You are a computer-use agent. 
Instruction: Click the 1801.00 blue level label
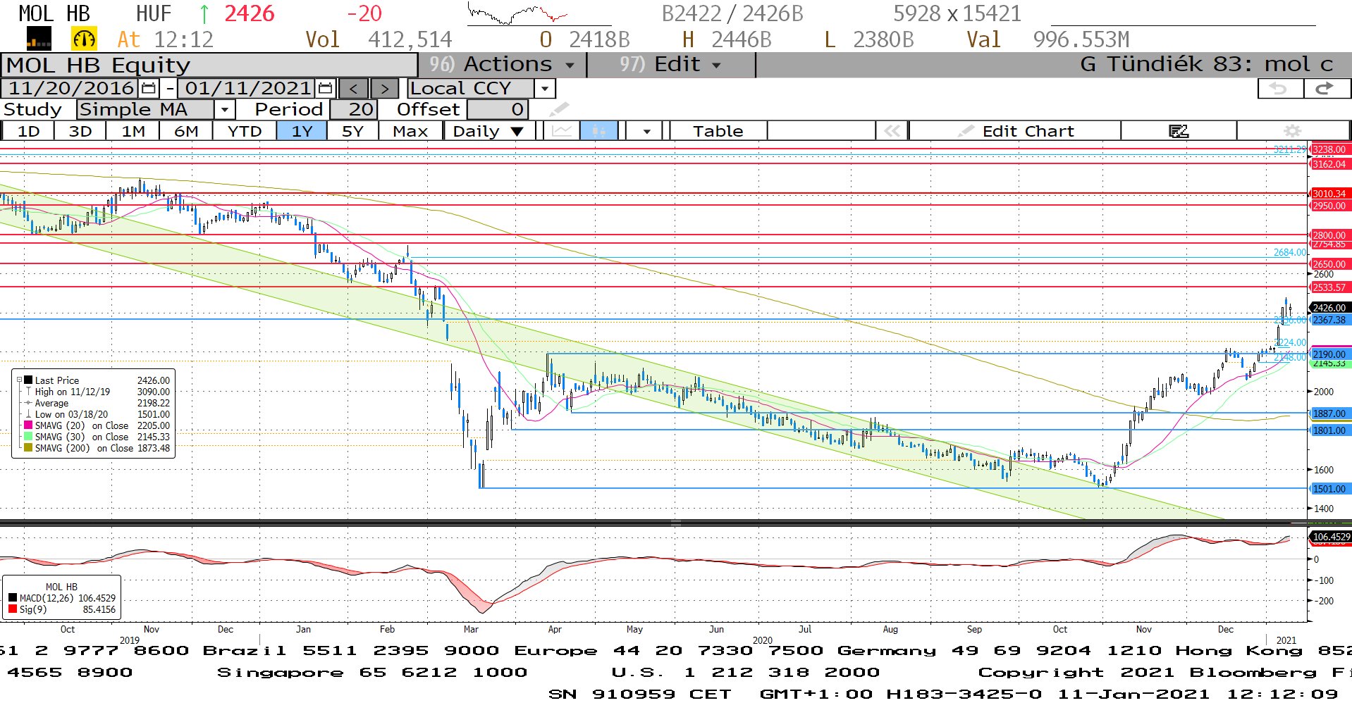(x=1329, y=430)
